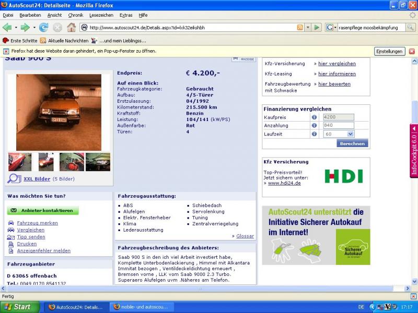Click the Drucken link
This screenshot has width=418, height=313.
point(27,244)
